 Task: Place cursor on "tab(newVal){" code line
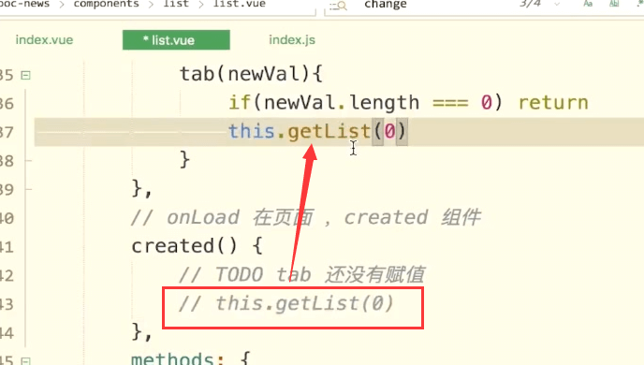click(251, 74)
